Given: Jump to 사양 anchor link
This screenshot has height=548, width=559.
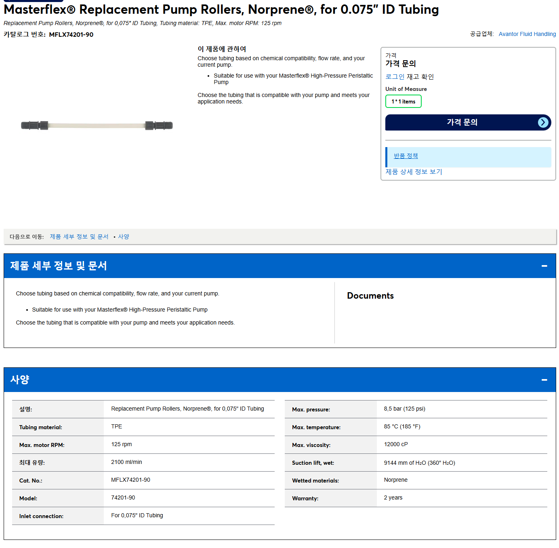Looking at the screenshot, I should click(x=124, y=237).
